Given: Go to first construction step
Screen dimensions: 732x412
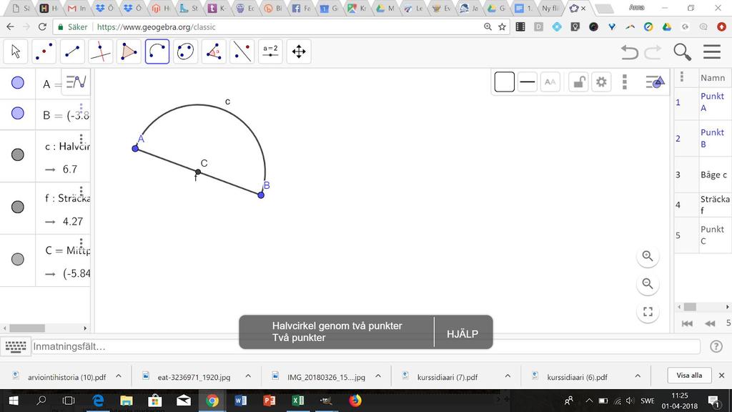Looking at the screenshot, I should click(x=687, y=323).
